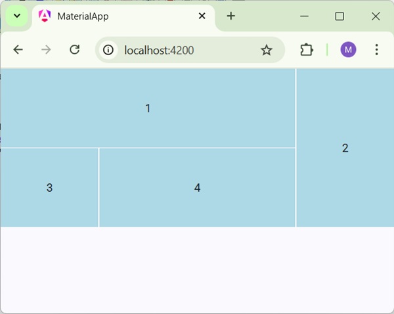Reload the localhost page
Screen dimensions: 394x314
[75, 50]
